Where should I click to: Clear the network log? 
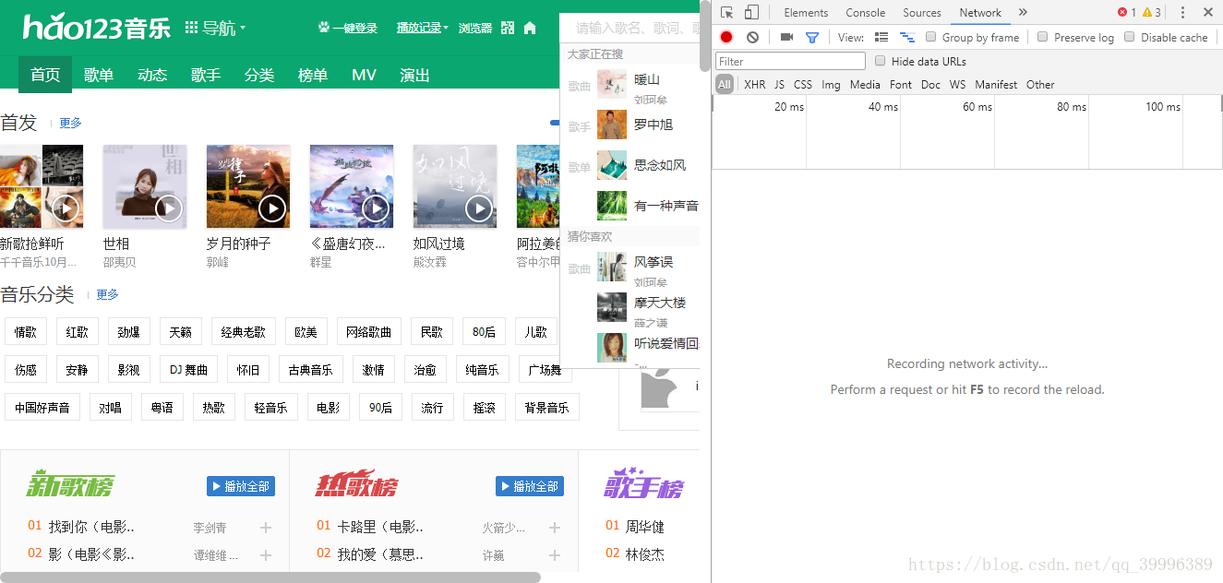(x=752, y=37)
